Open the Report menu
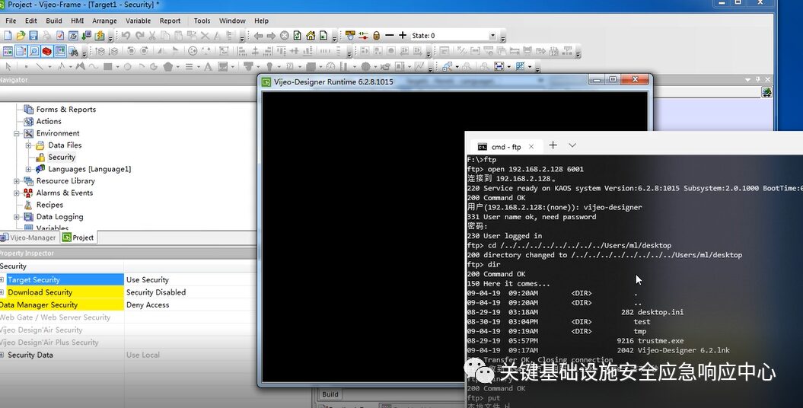Image resolution: width=803 pixels, height=408 pixels. [170, 21]
